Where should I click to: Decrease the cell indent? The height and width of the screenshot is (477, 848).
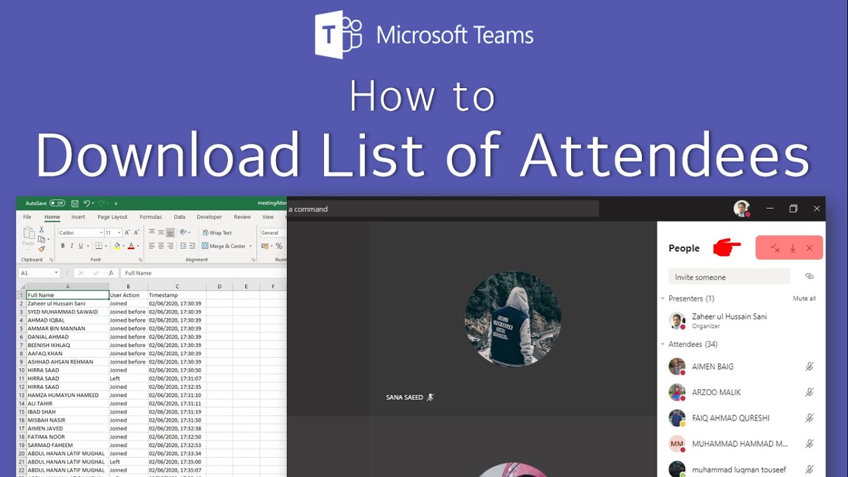tap(182, 246)
